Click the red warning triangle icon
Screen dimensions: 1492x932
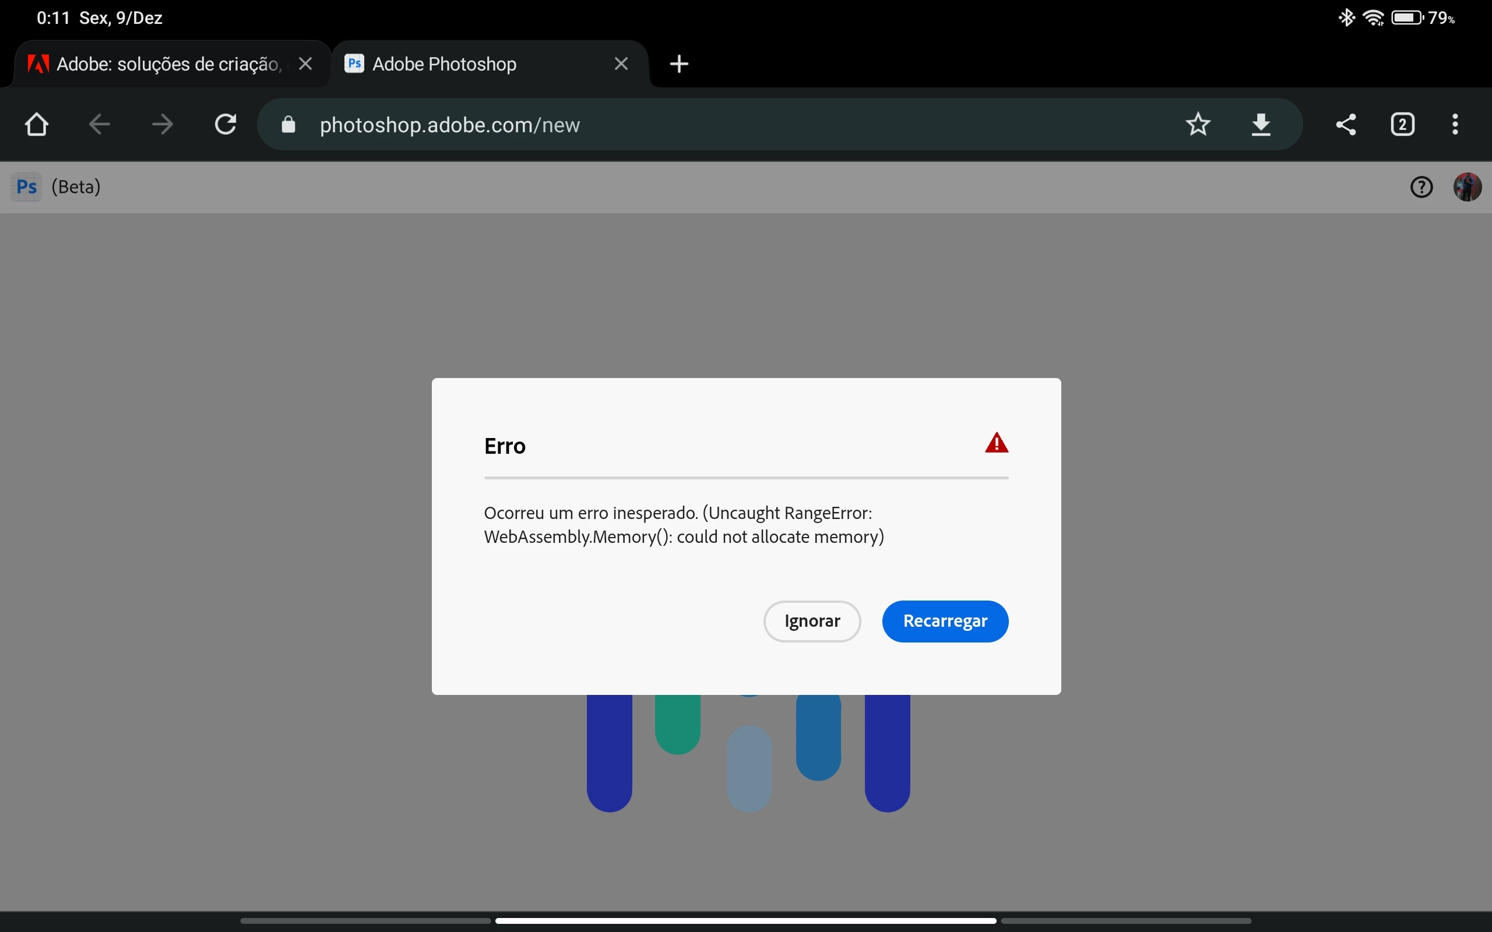click(x=996, y=443)
